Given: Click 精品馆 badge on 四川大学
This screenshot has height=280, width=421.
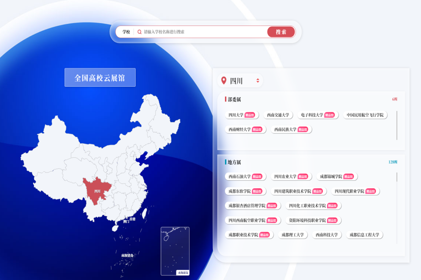Looking at the screenshot, I should (x=250, y=115).
